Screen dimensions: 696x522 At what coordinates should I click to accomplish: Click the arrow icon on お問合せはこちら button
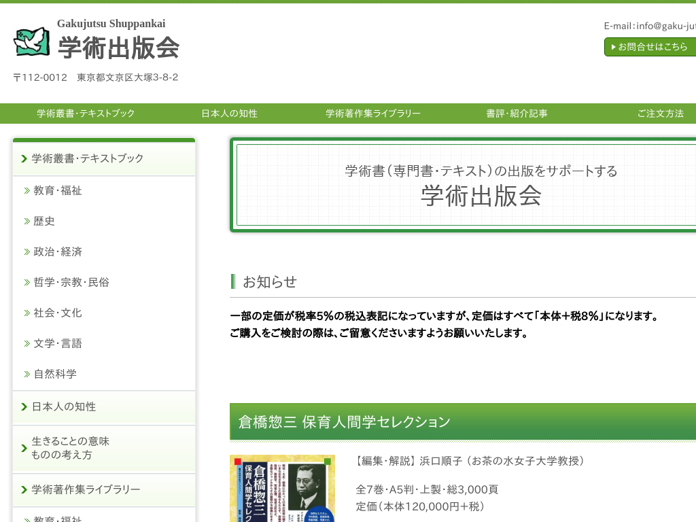612,47
